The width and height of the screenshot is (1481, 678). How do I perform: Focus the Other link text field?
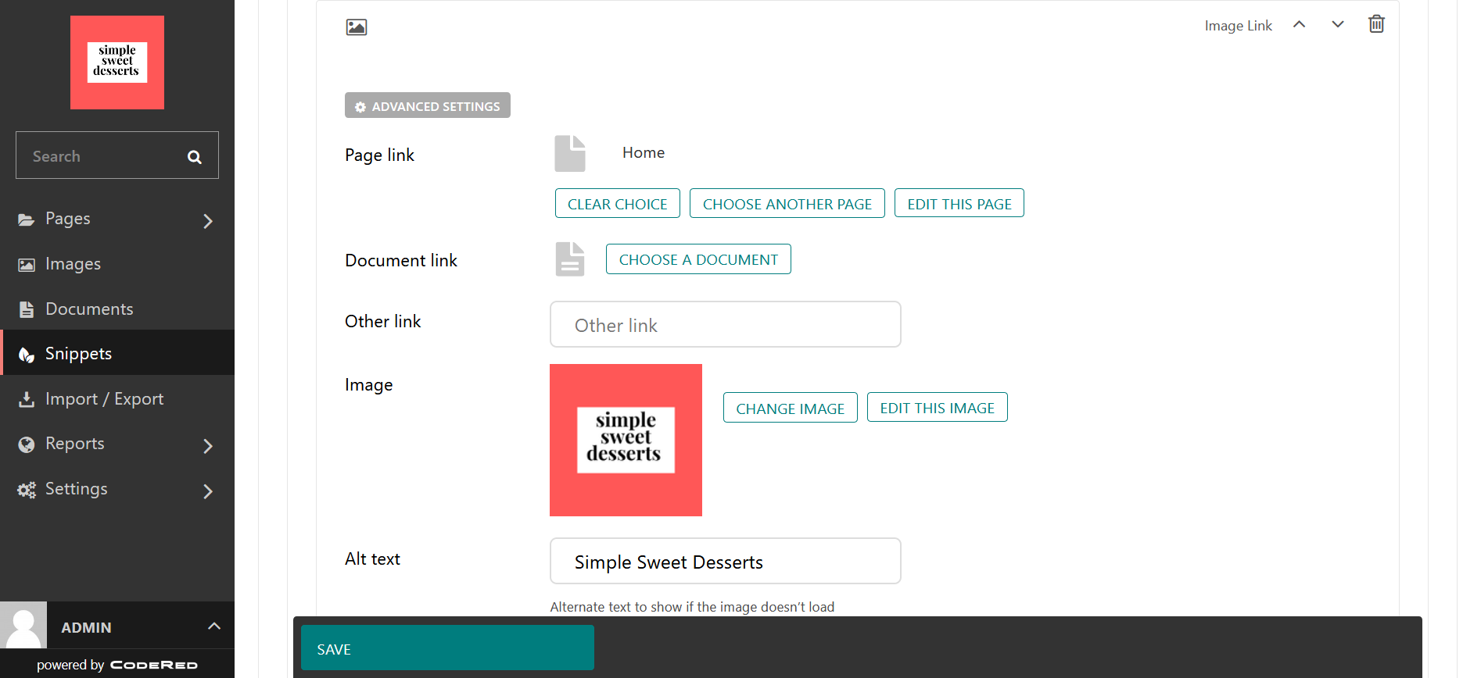coord(725,325)
